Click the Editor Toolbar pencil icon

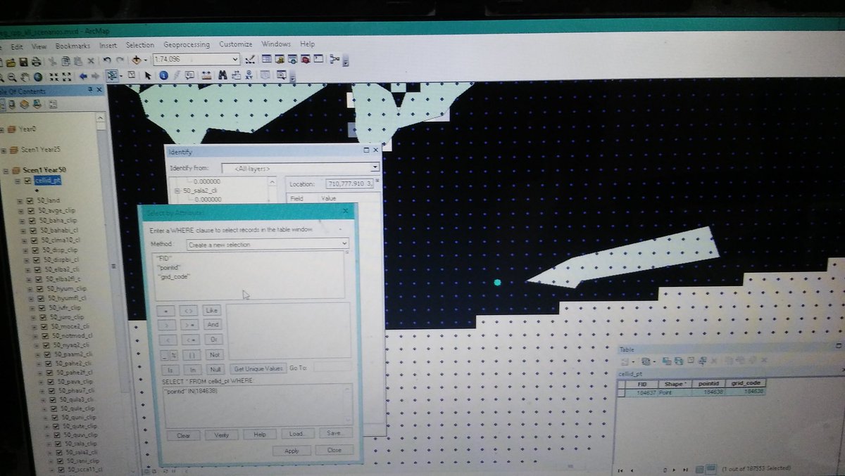(x=249, y=60)
